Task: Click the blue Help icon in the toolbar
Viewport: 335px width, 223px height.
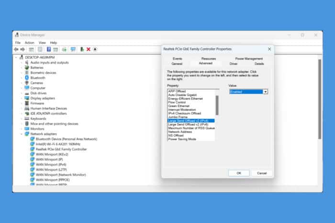Action: pyautogui.click(x=49, y=49)
